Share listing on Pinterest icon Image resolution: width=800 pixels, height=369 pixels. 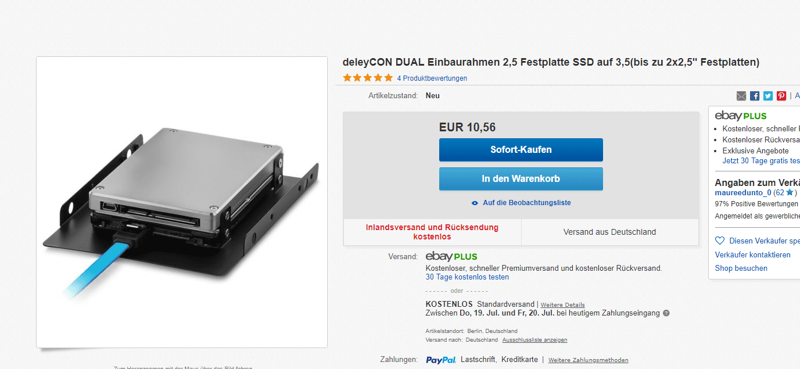pyautogui.click(x=781, y=96)
